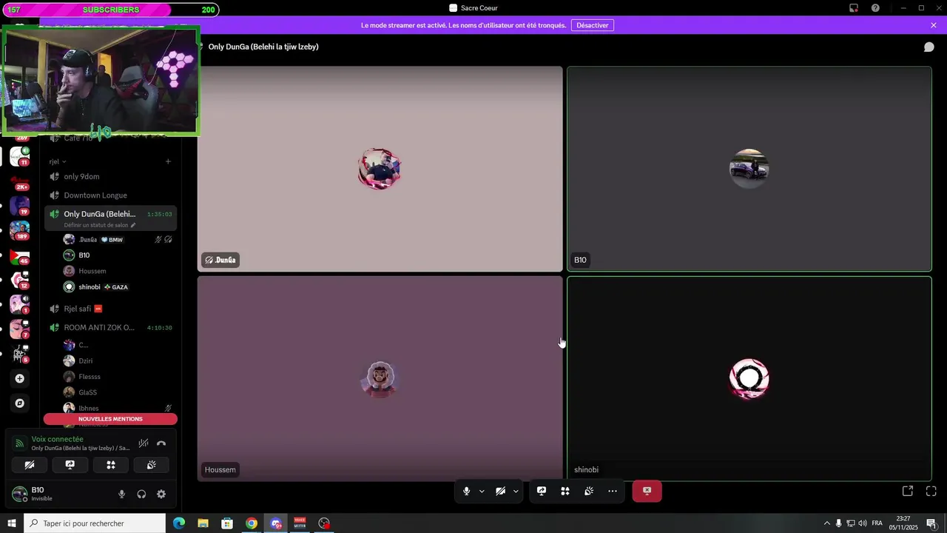
Task: Open soundboard from the bottom call bar
Action: pyautogui.click(x=589, y=491)
